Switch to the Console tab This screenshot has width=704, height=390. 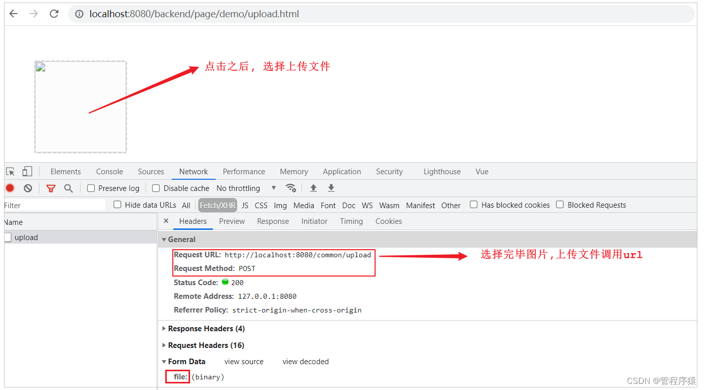(109, 172)
